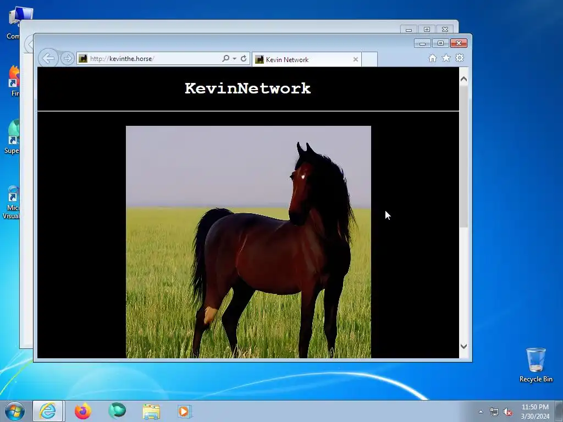Select the Recycle Bin desktop icon
The height and width of the screenshot is (422, 563).
pos(536,365)
